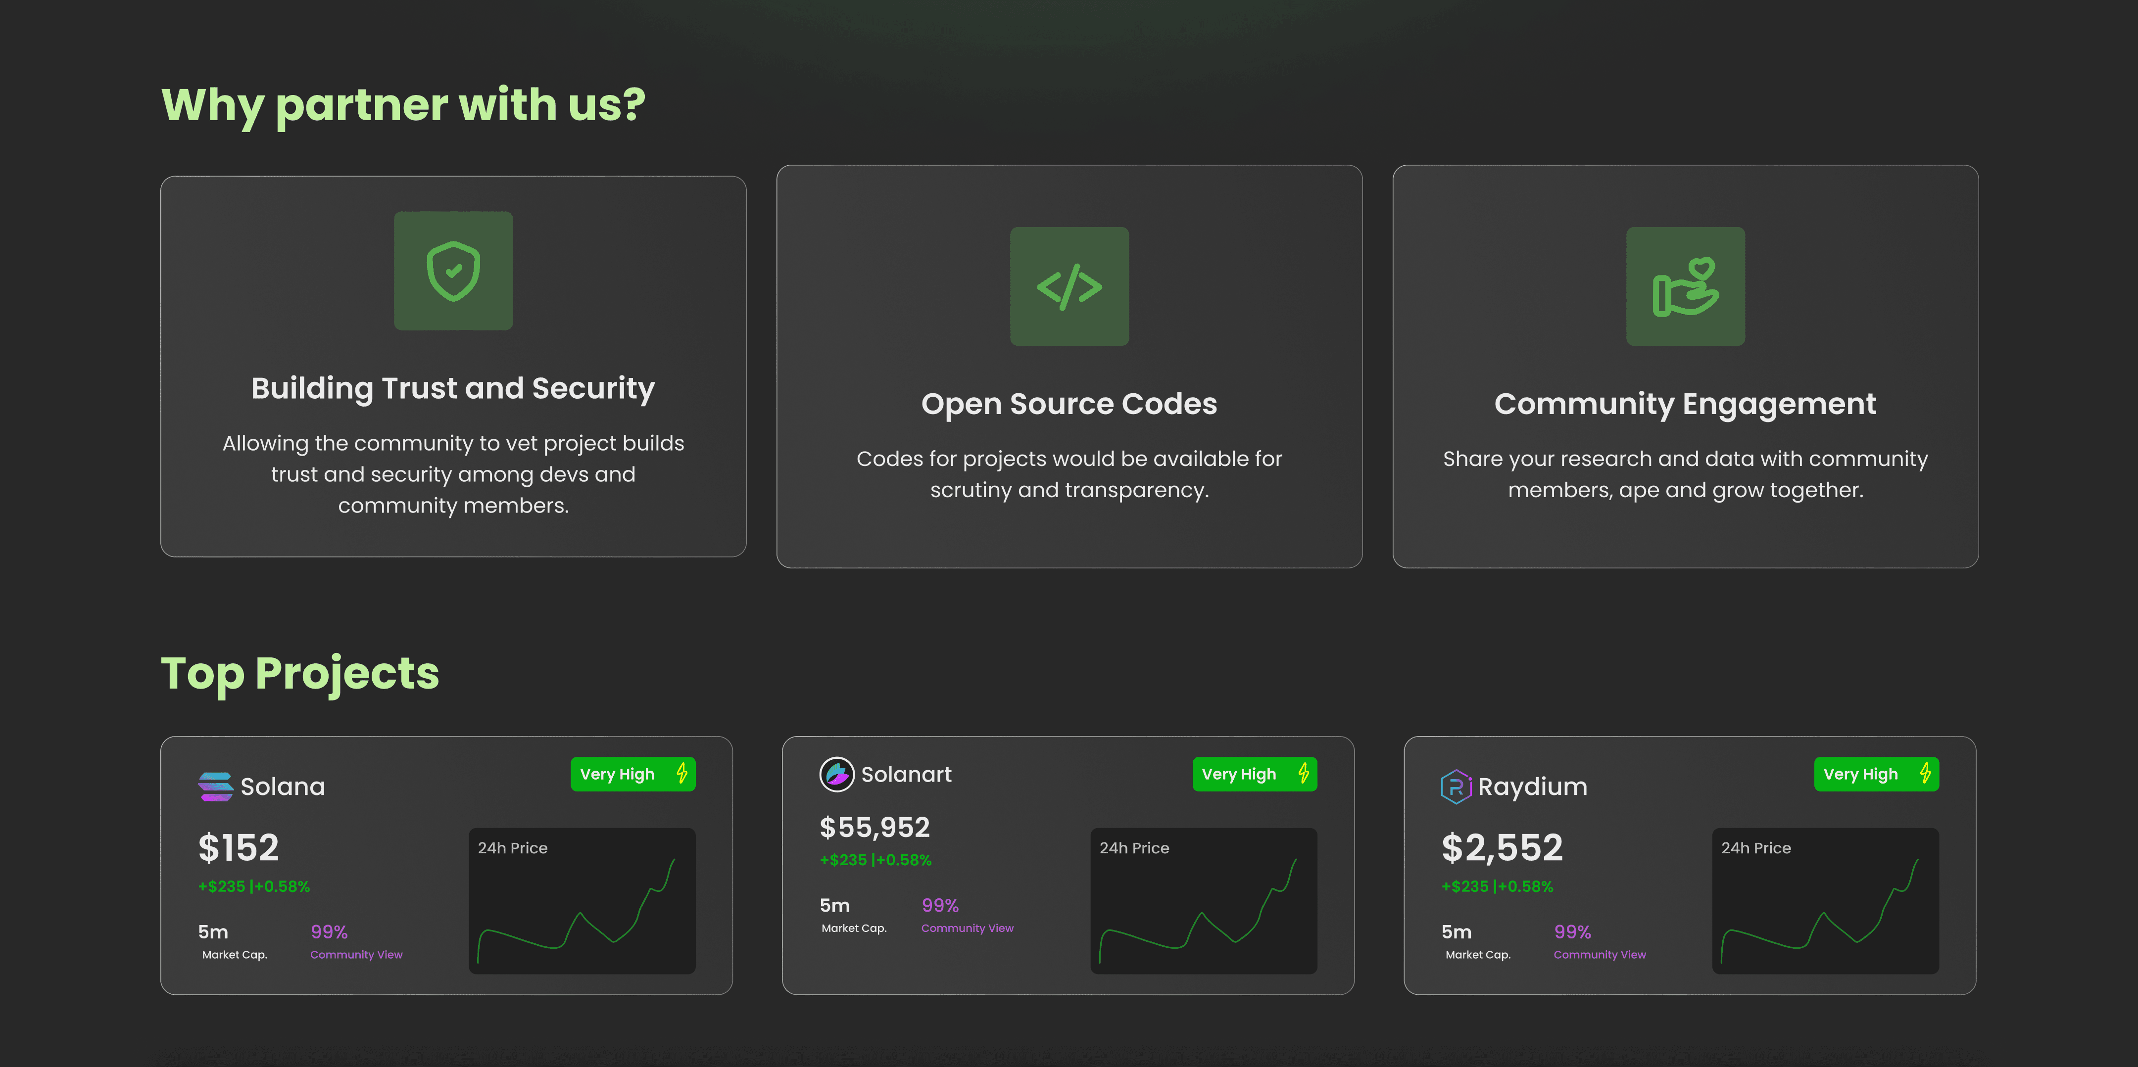Click the Solanart 24h Price chart
This screenshot has width=2138, height=1067.
[1204, 901]
